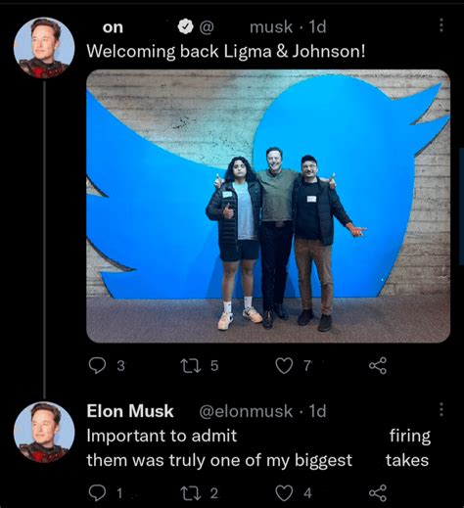This screenshot has width=464, height=508.
Task: Open more options on second tweet
Action: tap(441, 409)
